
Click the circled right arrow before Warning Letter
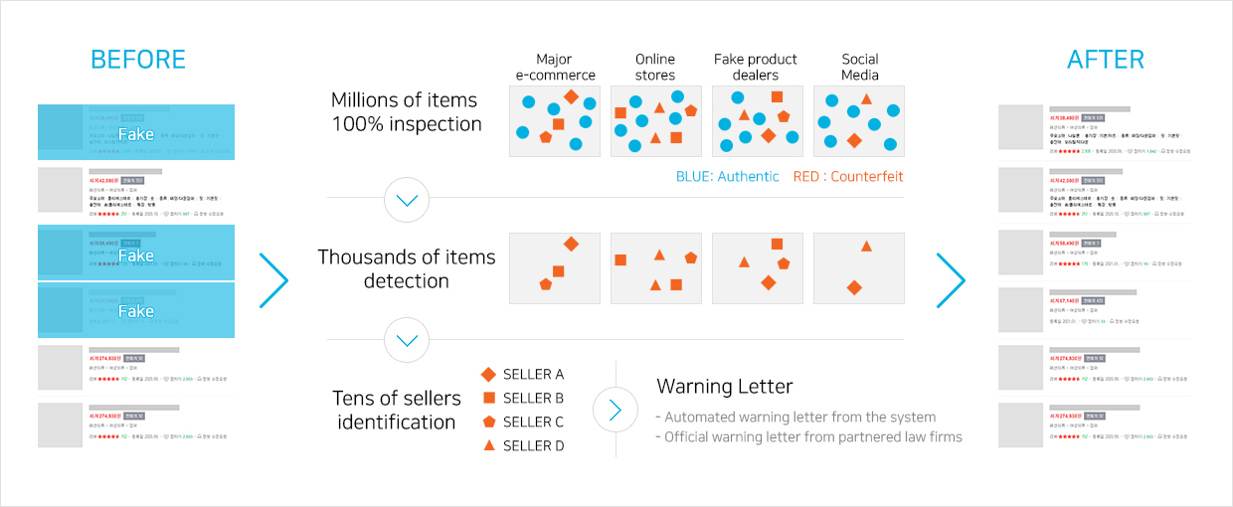click(616, 410)
